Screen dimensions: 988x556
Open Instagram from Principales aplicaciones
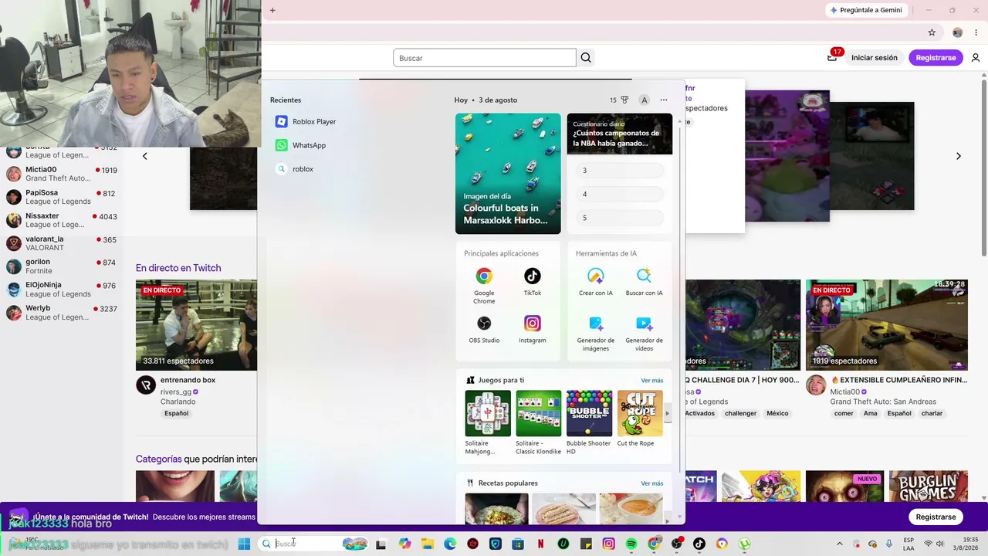(x=533, y=329)
